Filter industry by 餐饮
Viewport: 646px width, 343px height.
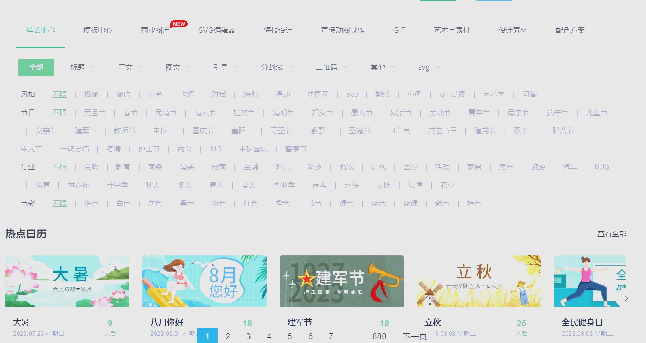click(x=347, y=167)
